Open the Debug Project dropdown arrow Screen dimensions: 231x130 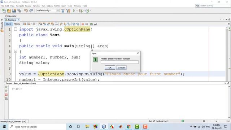click(84, 10)
